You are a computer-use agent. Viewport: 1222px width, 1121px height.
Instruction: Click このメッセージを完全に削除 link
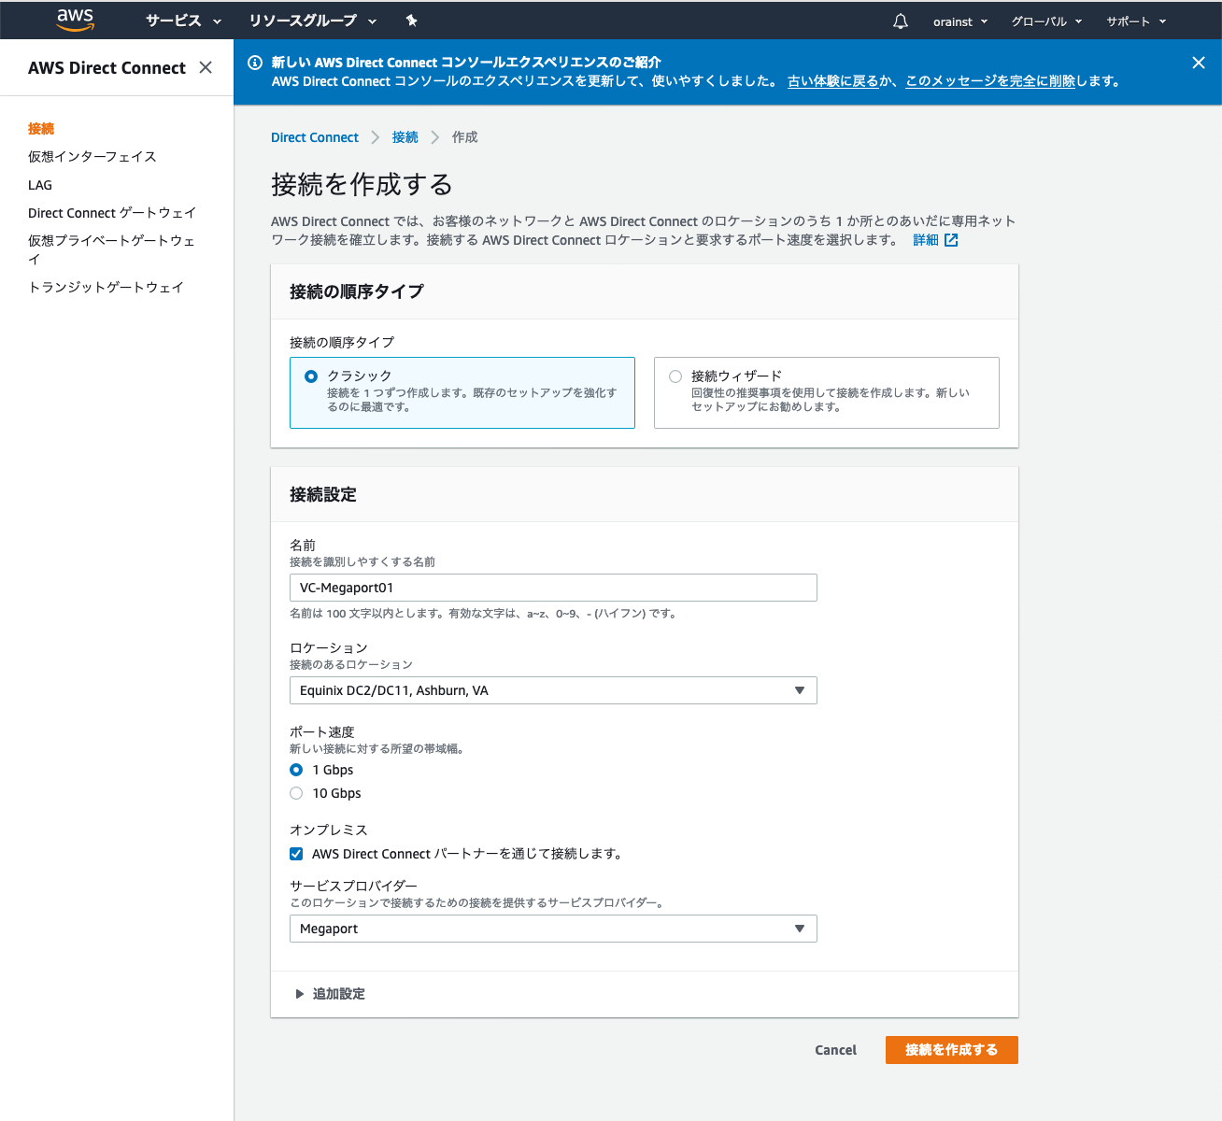pyautogui.click(x=990, y=81)
